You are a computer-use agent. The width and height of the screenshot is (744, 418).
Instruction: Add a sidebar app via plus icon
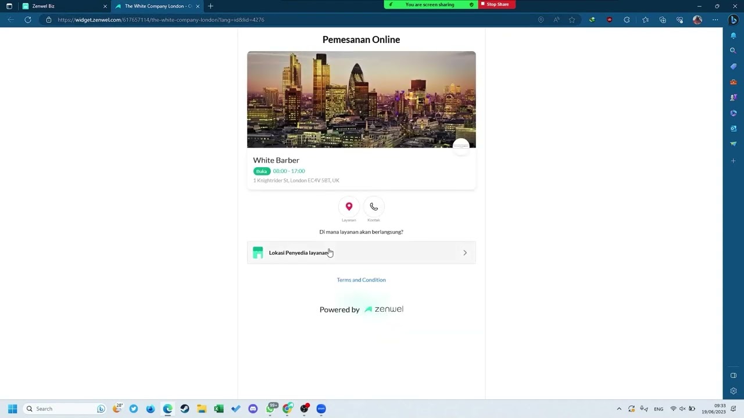pyautogui.click(x=734, y=161)
